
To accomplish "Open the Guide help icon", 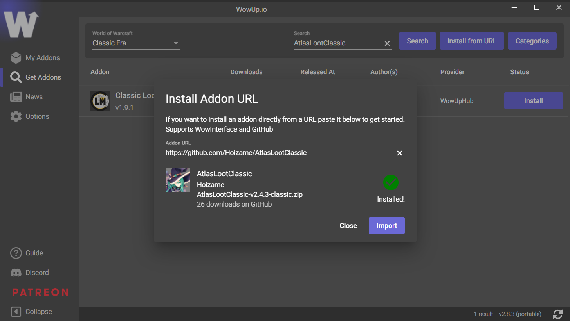I will pos(16,253).
